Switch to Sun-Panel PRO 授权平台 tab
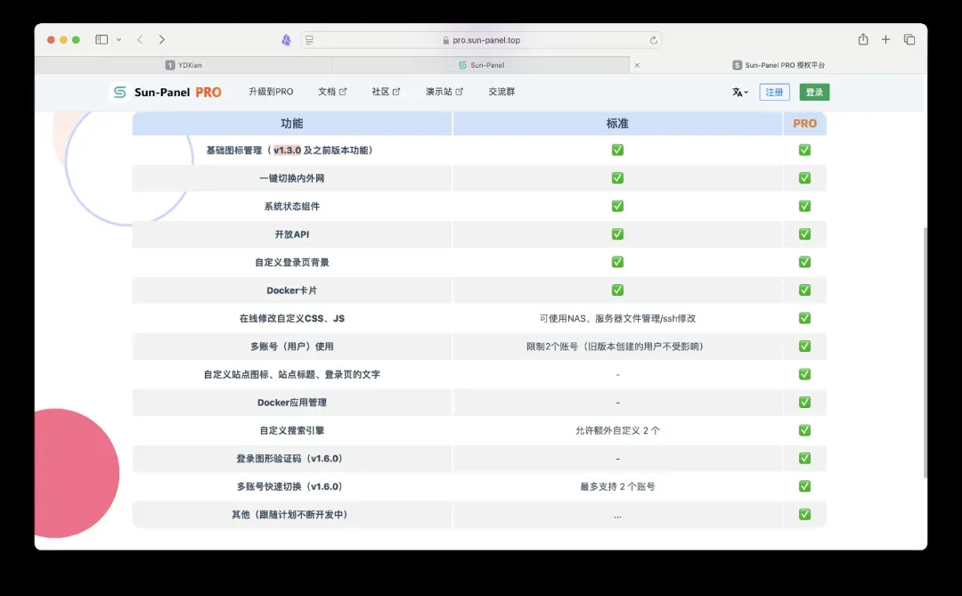962x596 pixels. pos(784,65)
